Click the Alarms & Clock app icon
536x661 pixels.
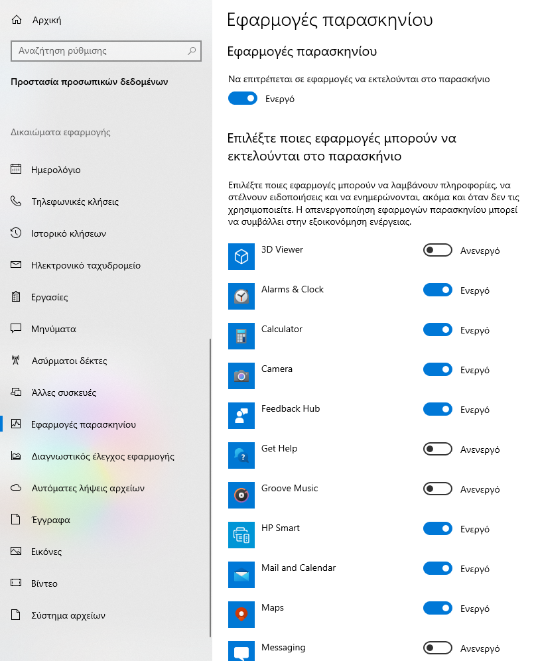click(x=241, y=296)
